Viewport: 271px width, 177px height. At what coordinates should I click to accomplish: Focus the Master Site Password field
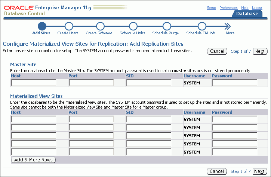pyautogui.click(x=235, y=83)
